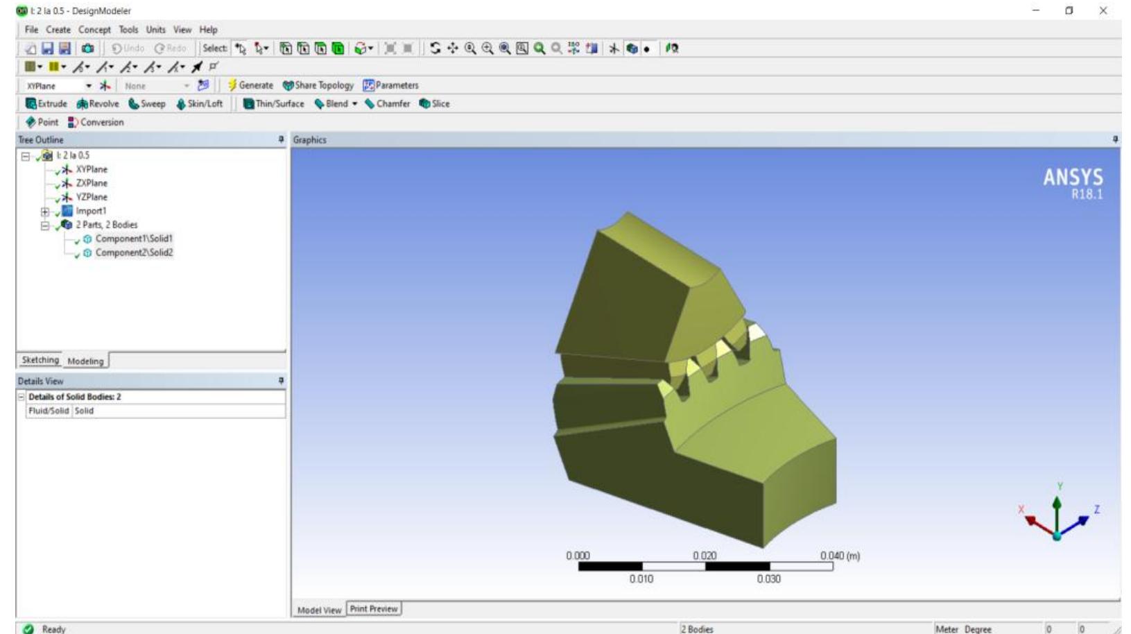Select Component1\Solid1 in the tree
The image size is (1131, 634).
pyautogui.click(x=133, y=239)
